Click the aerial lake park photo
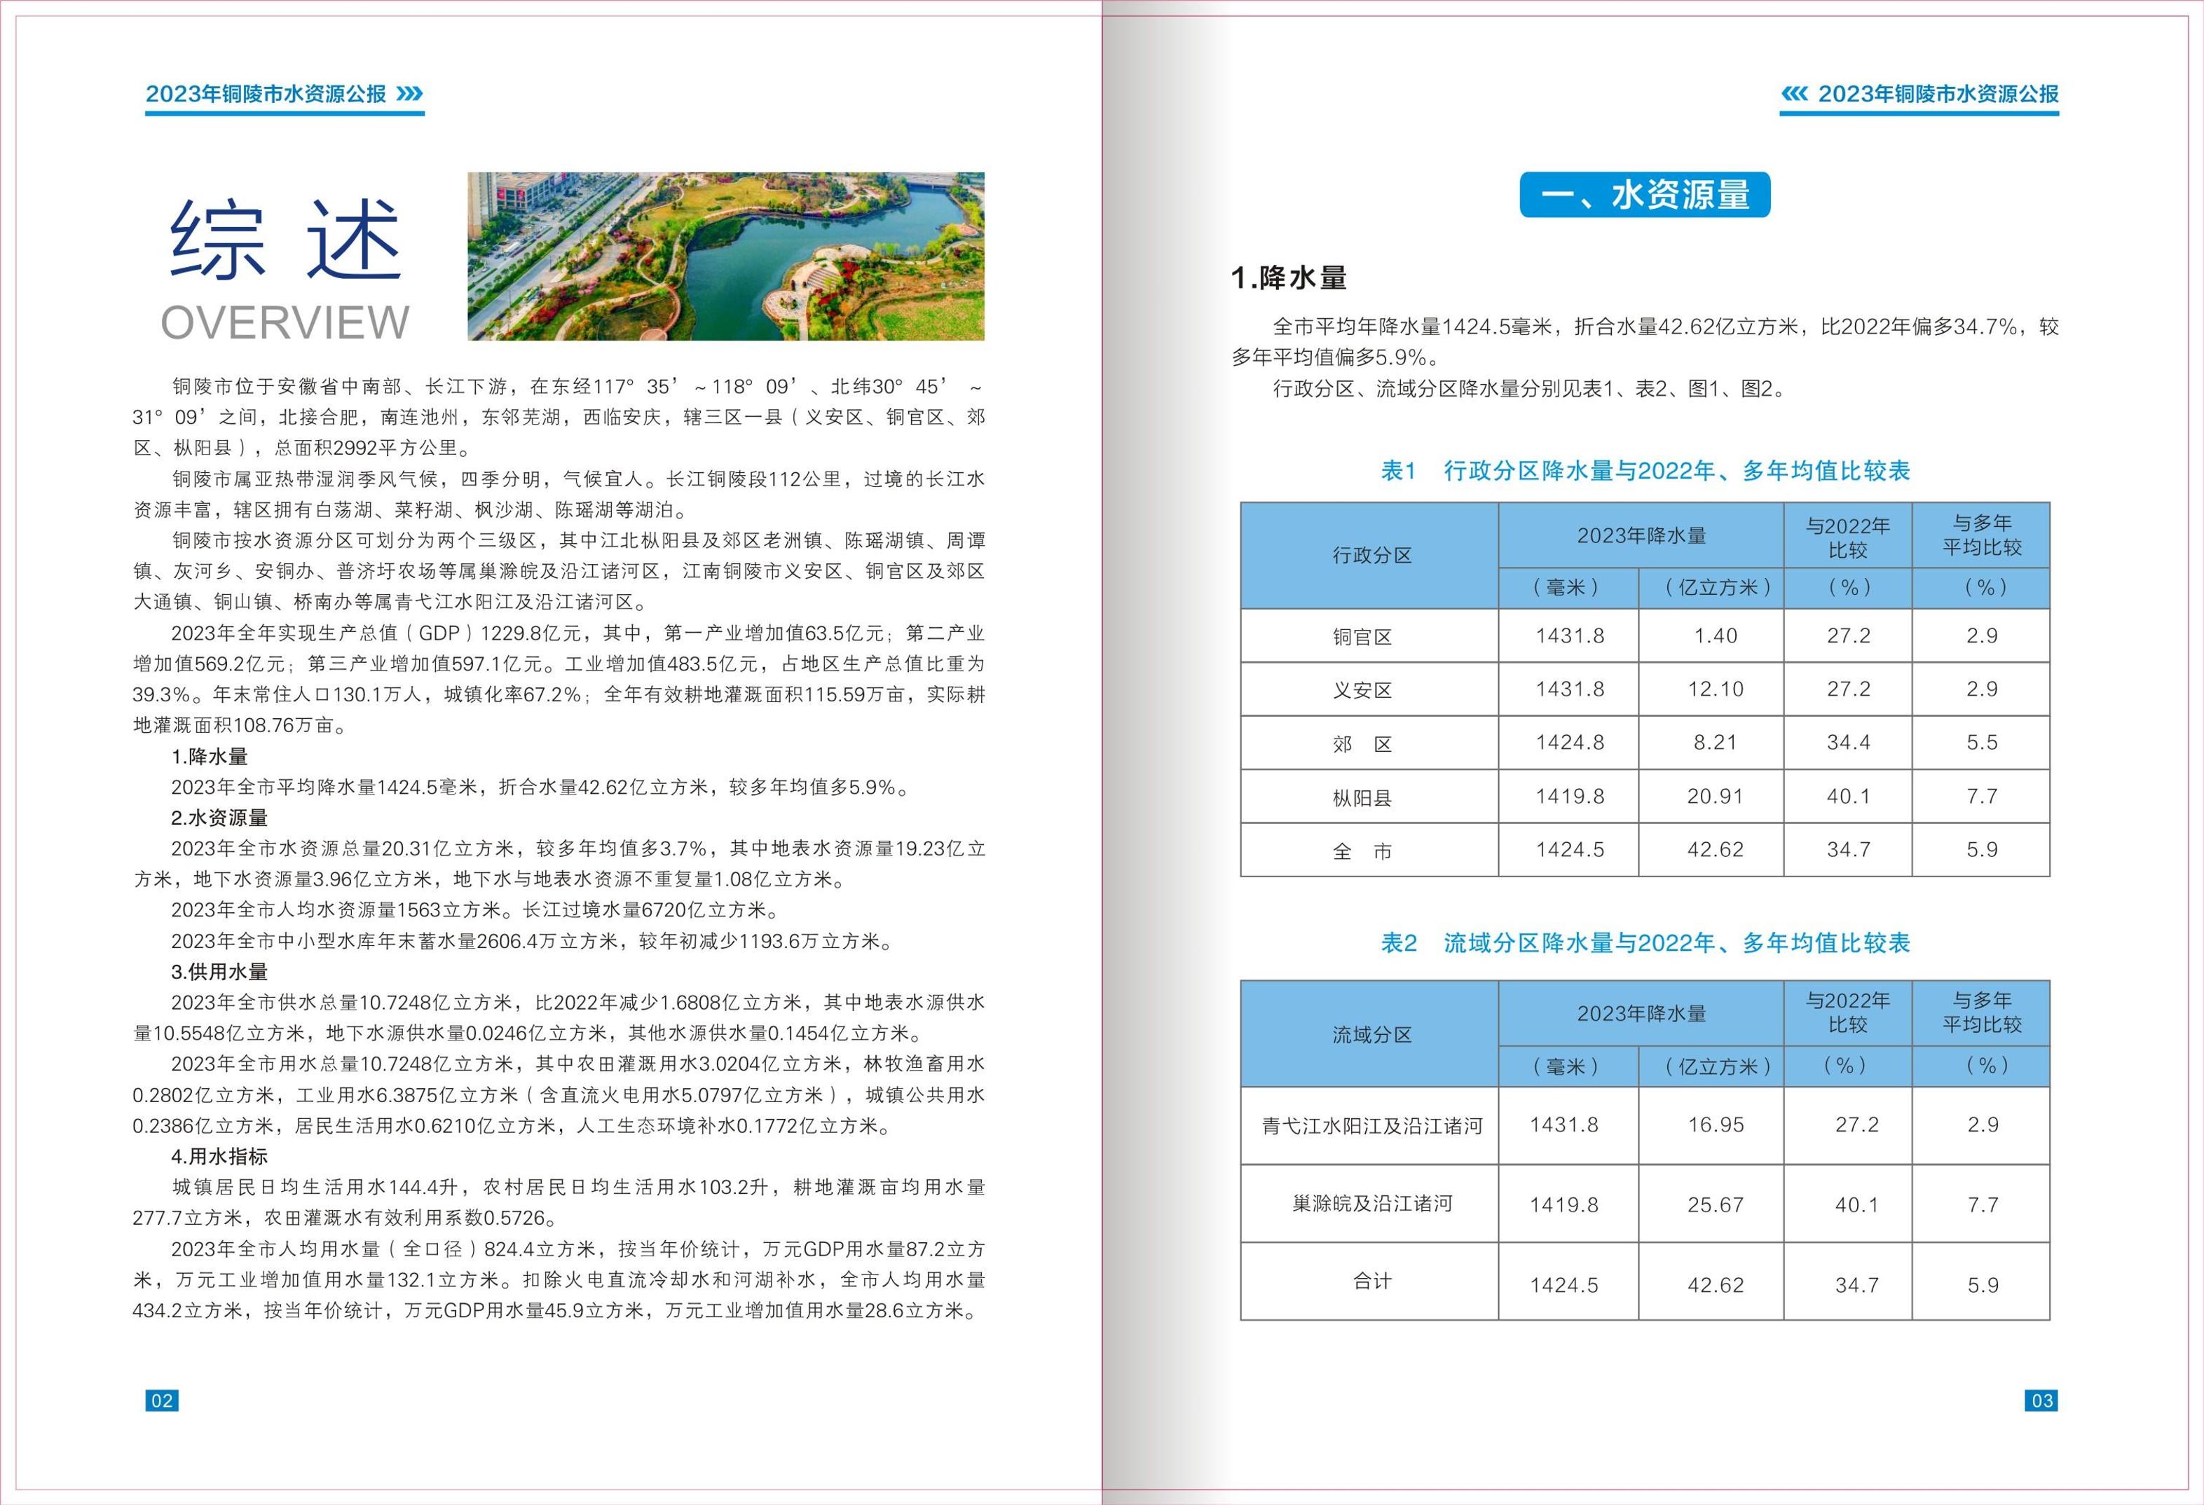 (x=725, y=256)
